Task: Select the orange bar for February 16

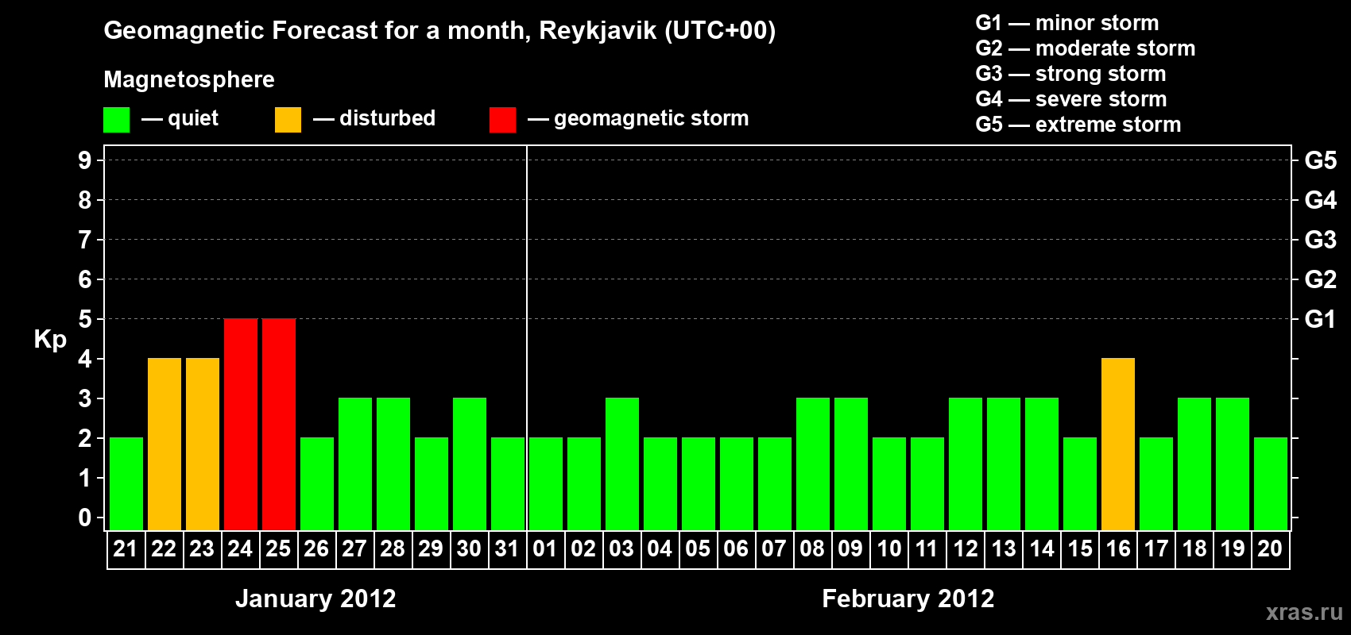Action: point(1118,444)
